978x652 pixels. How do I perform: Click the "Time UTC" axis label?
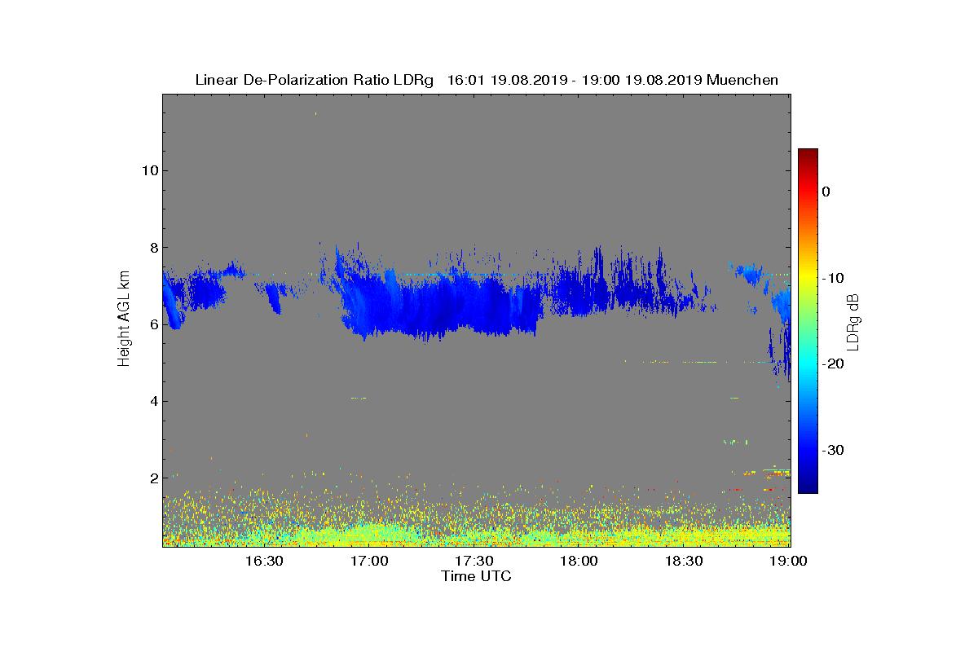click(x=477, y=576)
